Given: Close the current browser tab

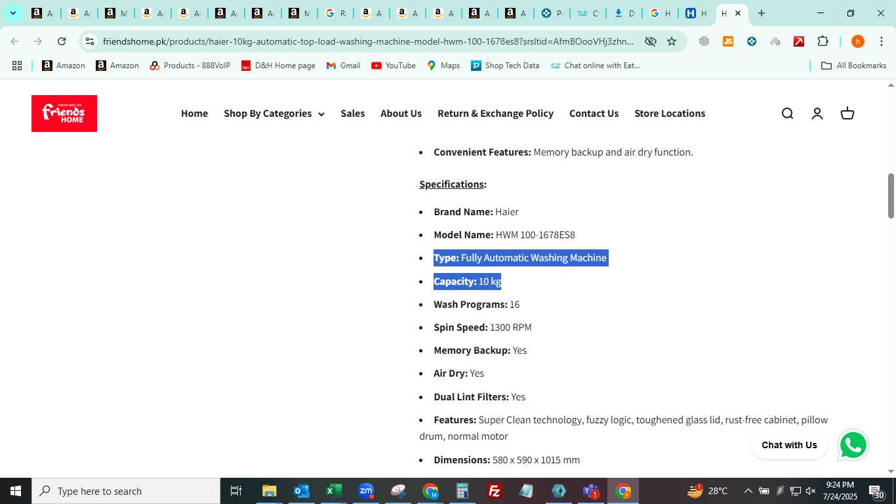Looking at the screenshot, I should click(737, 13).
